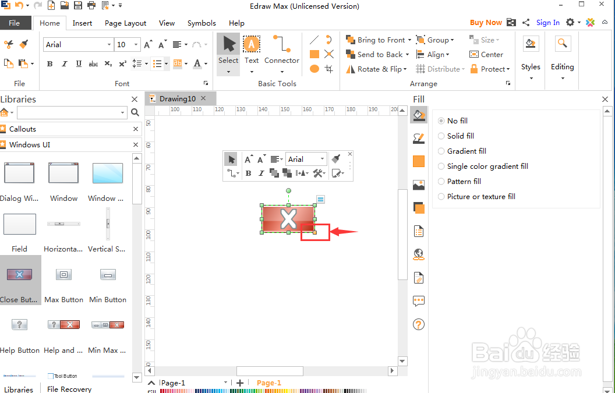Apply strikethrough formatting
The height and width of the screenshot is (393, 615).
[93, 63]
